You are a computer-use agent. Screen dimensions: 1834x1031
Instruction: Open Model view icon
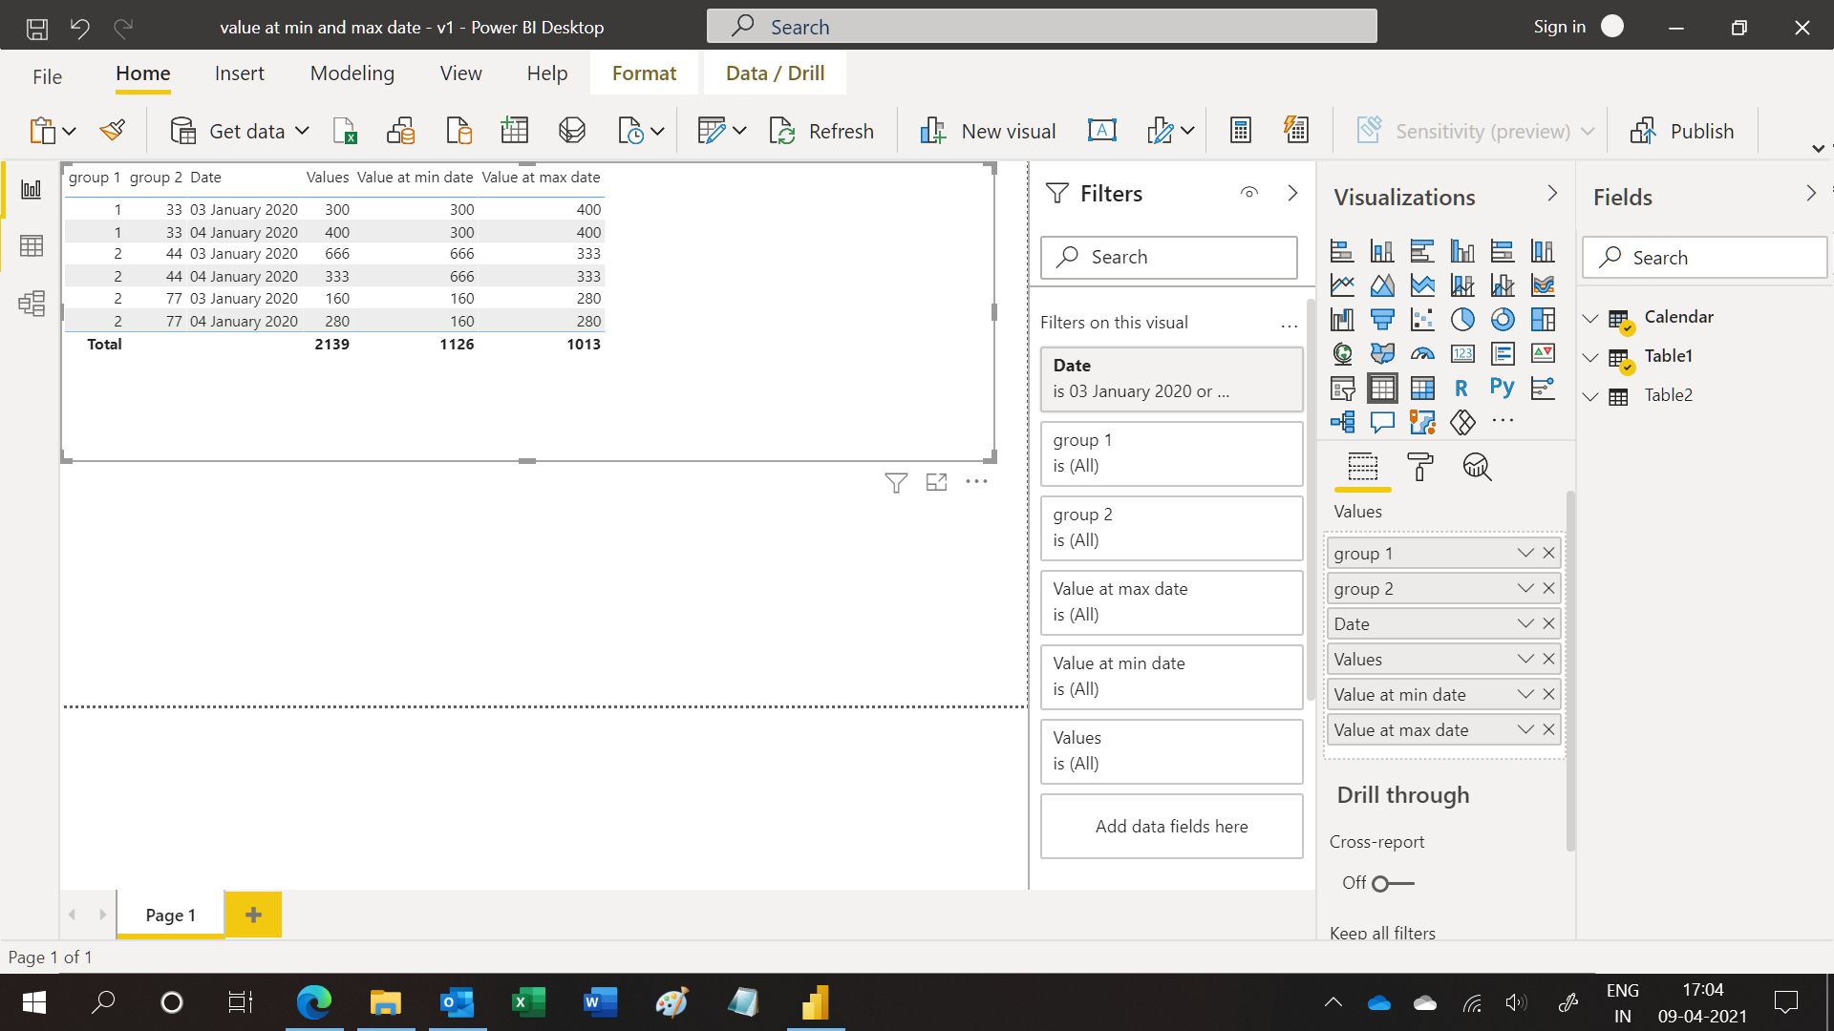point(32,304)
